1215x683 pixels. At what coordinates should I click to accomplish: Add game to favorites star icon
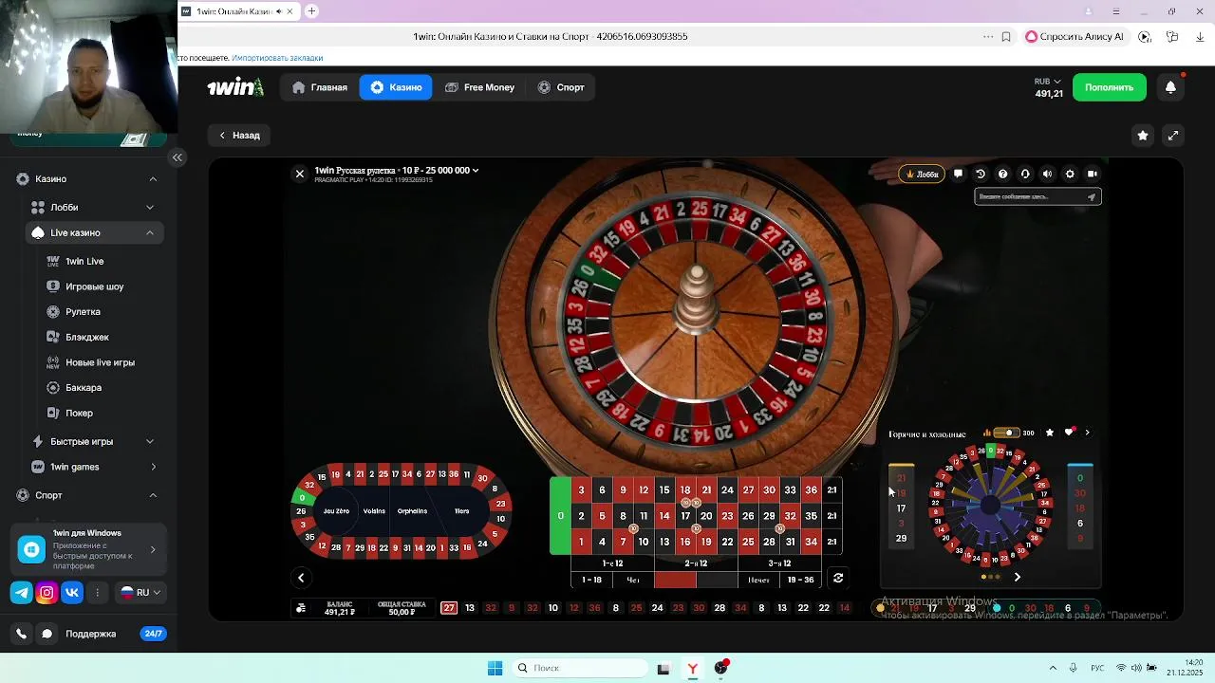point(1143,136)
